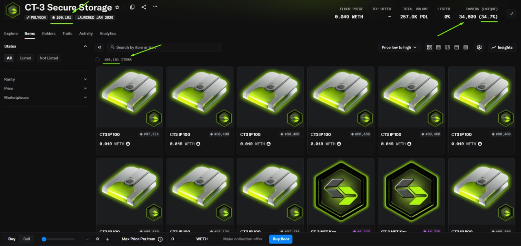
Task: Click the quantity sweep slider handle
Action: (x=44, y=239)
